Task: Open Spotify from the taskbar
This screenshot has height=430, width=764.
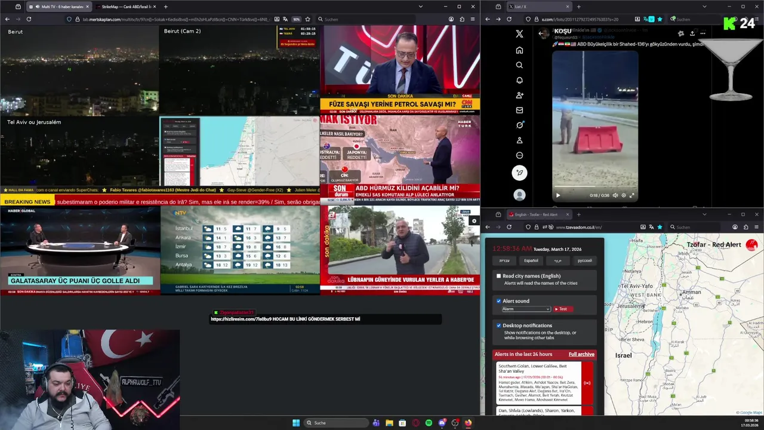Action: click(x=429, y=423)
